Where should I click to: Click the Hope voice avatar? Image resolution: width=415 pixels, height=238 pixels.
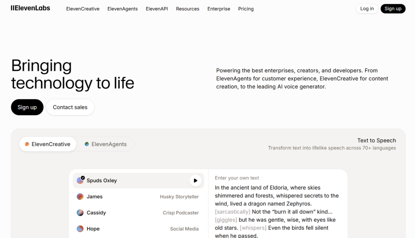tap(80, 229)
